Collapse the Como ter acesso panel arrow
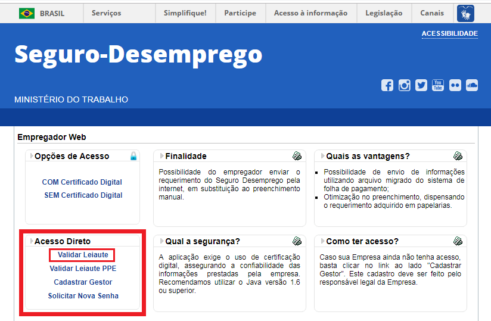 pos(322,241)
